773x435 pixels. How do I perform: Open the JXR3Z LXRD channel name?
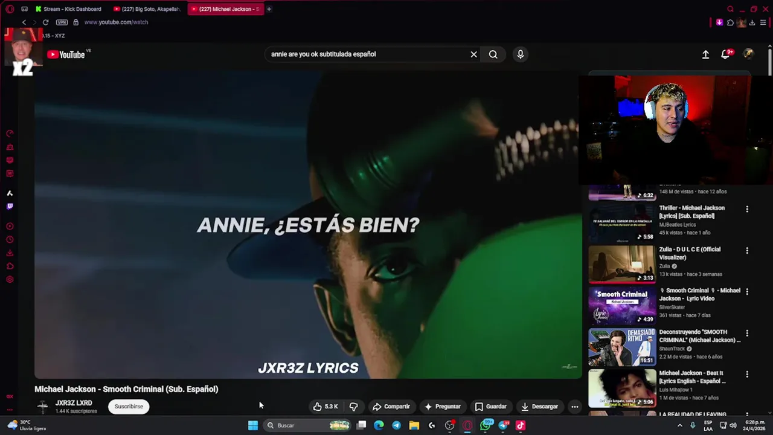[74, 403]
